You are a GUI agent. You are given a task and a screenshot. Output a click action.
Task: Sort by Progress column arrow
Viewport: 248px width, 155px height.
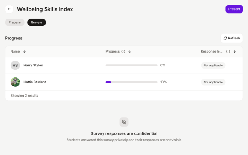[x=130, y=52]
